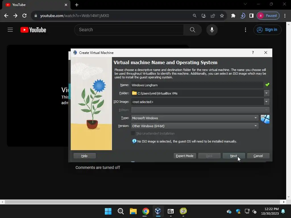This screenshot has width=291, height=218.
Task: Select the YouTube browser tab
Action: 36,5
